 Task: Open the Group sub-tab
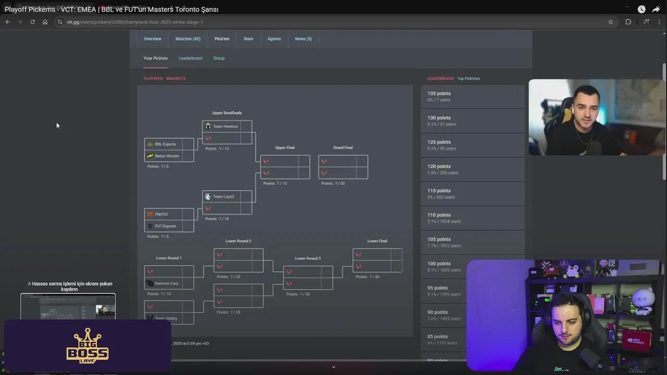(x=219, y=58)
